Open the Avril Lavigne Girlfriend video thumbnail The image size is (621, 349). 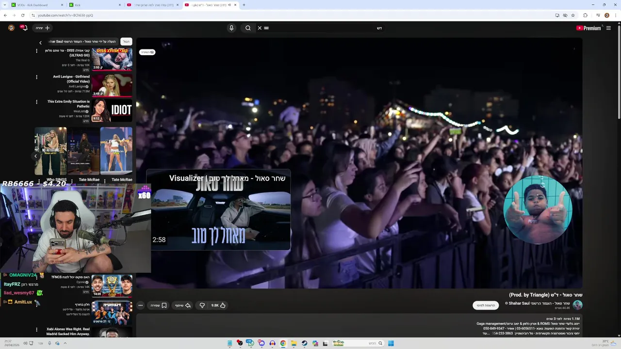112,85
